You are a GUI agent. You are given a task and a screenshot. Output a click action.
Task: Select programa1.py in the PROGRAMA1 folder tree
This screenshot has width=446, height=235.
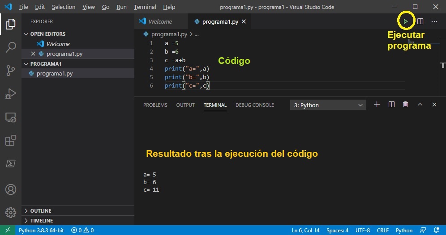54,74
